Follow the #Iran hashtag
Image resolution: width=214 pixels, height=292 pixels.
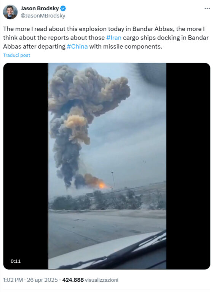pos(114,38)
